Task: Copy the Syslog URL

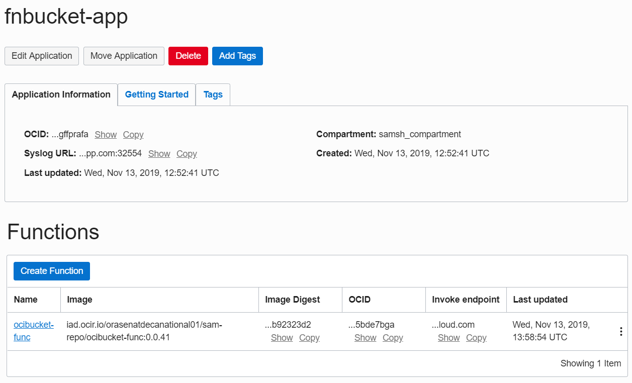Action: pos(187,154)
